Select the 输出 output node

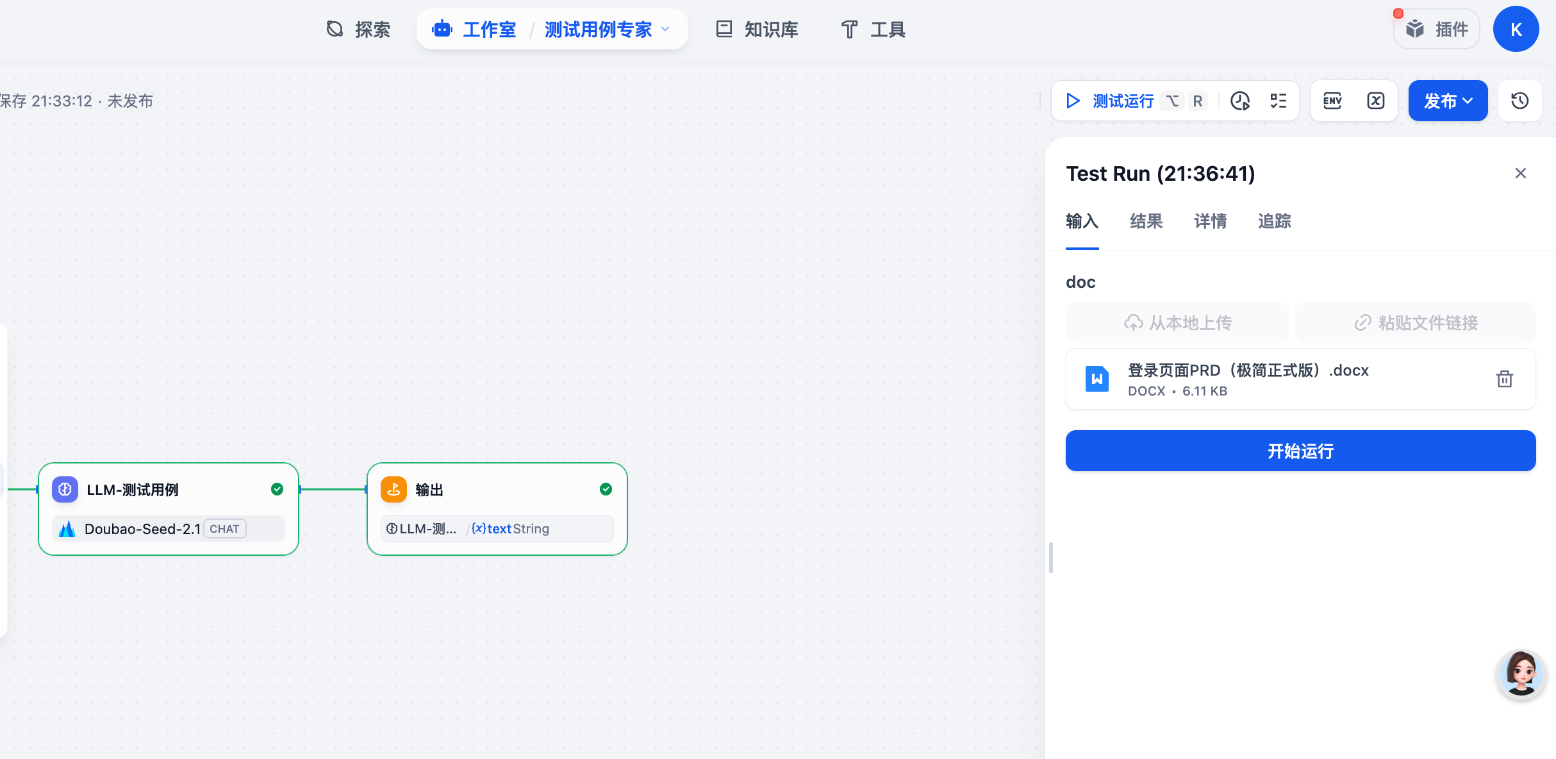point(497,509)
